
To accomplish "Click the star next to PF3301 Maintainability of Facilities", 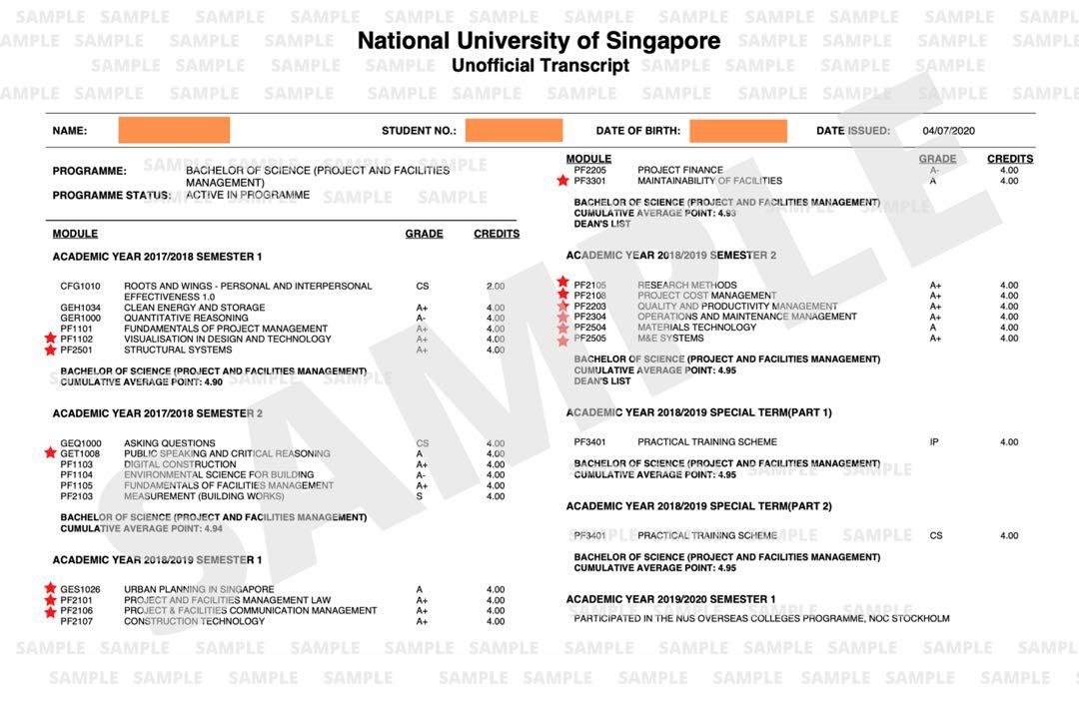I will pos(562,181).
